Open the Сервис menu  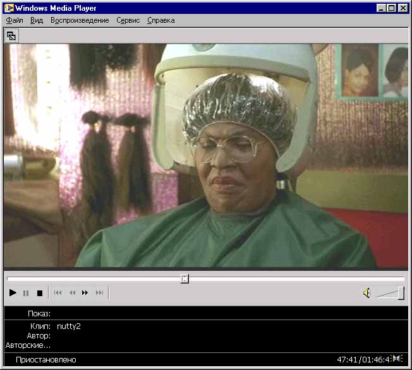click(x=128, y=20)
